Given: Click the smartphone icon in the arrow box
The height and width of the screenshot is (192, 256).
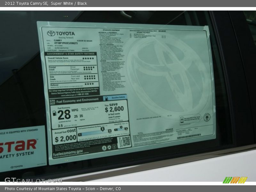Looking at the screenshot, I should [x=182, y=120].
